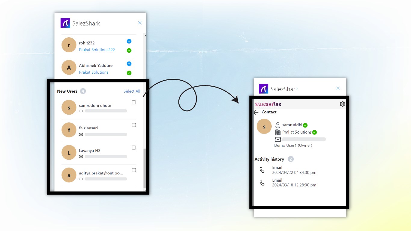Click phone icon for 2024/03/18 email activity
The image size is (411, 231).
click(262, 183)
